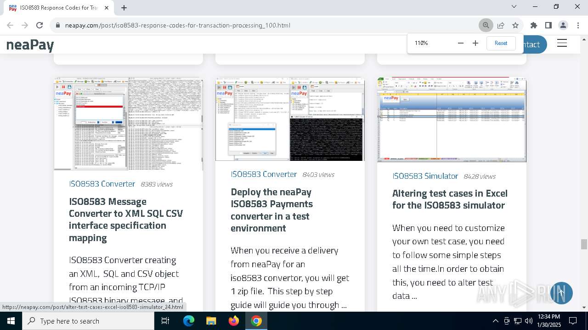The width and height of the screenshot is (588, 330).
Task: Open the volume tray icon
Action: [528, 321]
